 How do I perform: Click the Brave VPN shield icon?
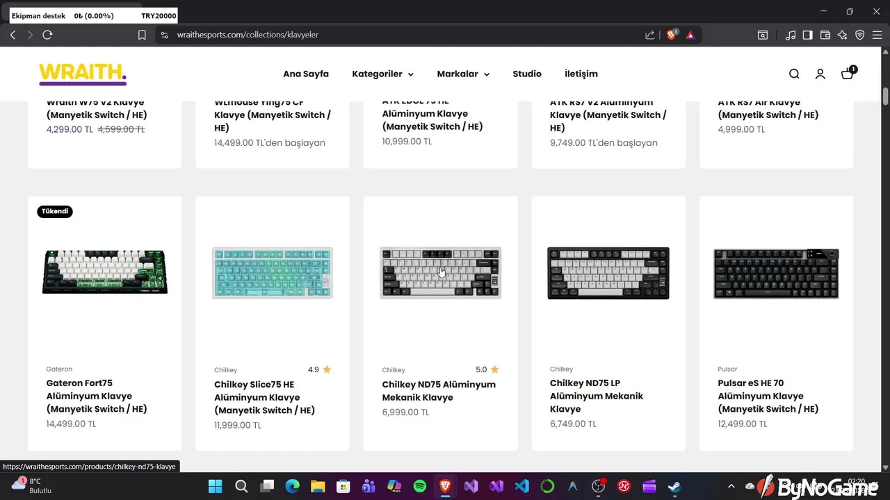click(859, 35)
